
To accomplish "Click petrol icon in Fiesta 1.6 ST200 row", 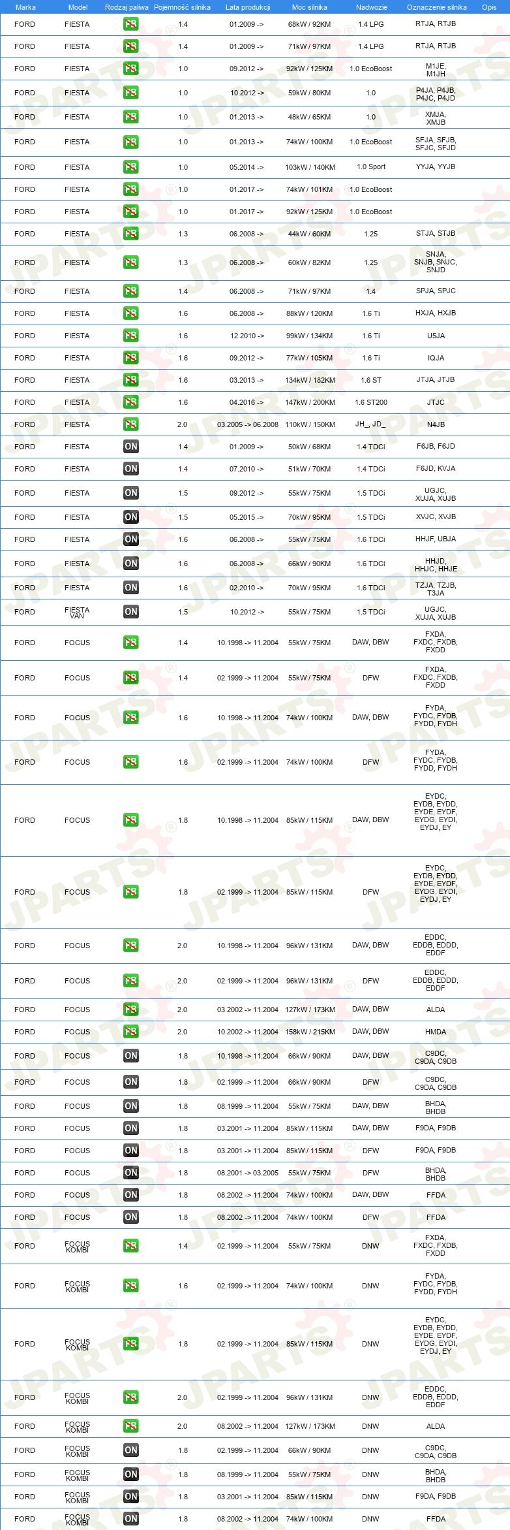I will tap(131, 402).
